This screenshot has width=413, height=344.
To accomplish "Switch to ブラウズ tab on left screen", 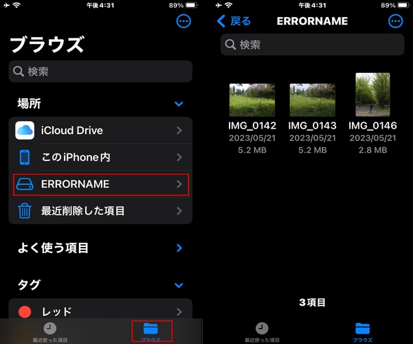I will point(150,332).
